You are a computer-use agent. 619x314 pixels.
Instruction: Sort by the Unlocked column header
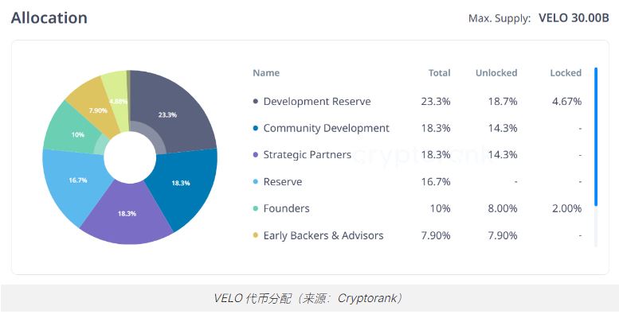pos(496,73)
